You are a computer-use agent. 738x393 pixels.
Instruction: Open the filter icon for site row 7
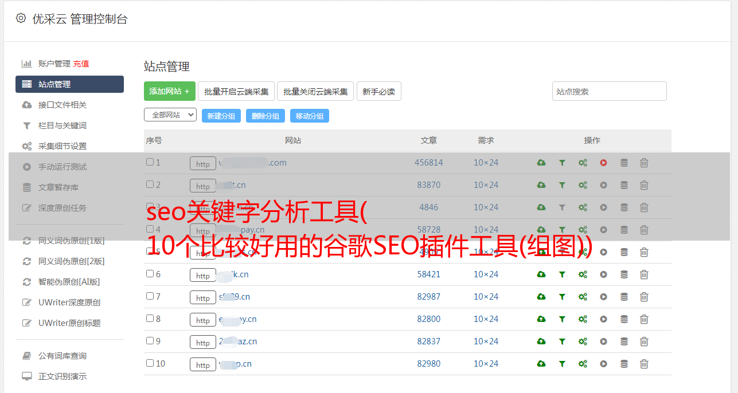[562, 297]
